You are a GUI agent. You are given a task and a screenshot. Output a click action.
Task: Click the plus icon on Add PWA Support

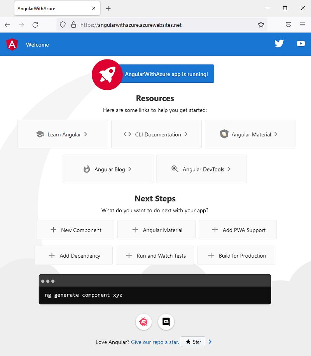point(215,230)
